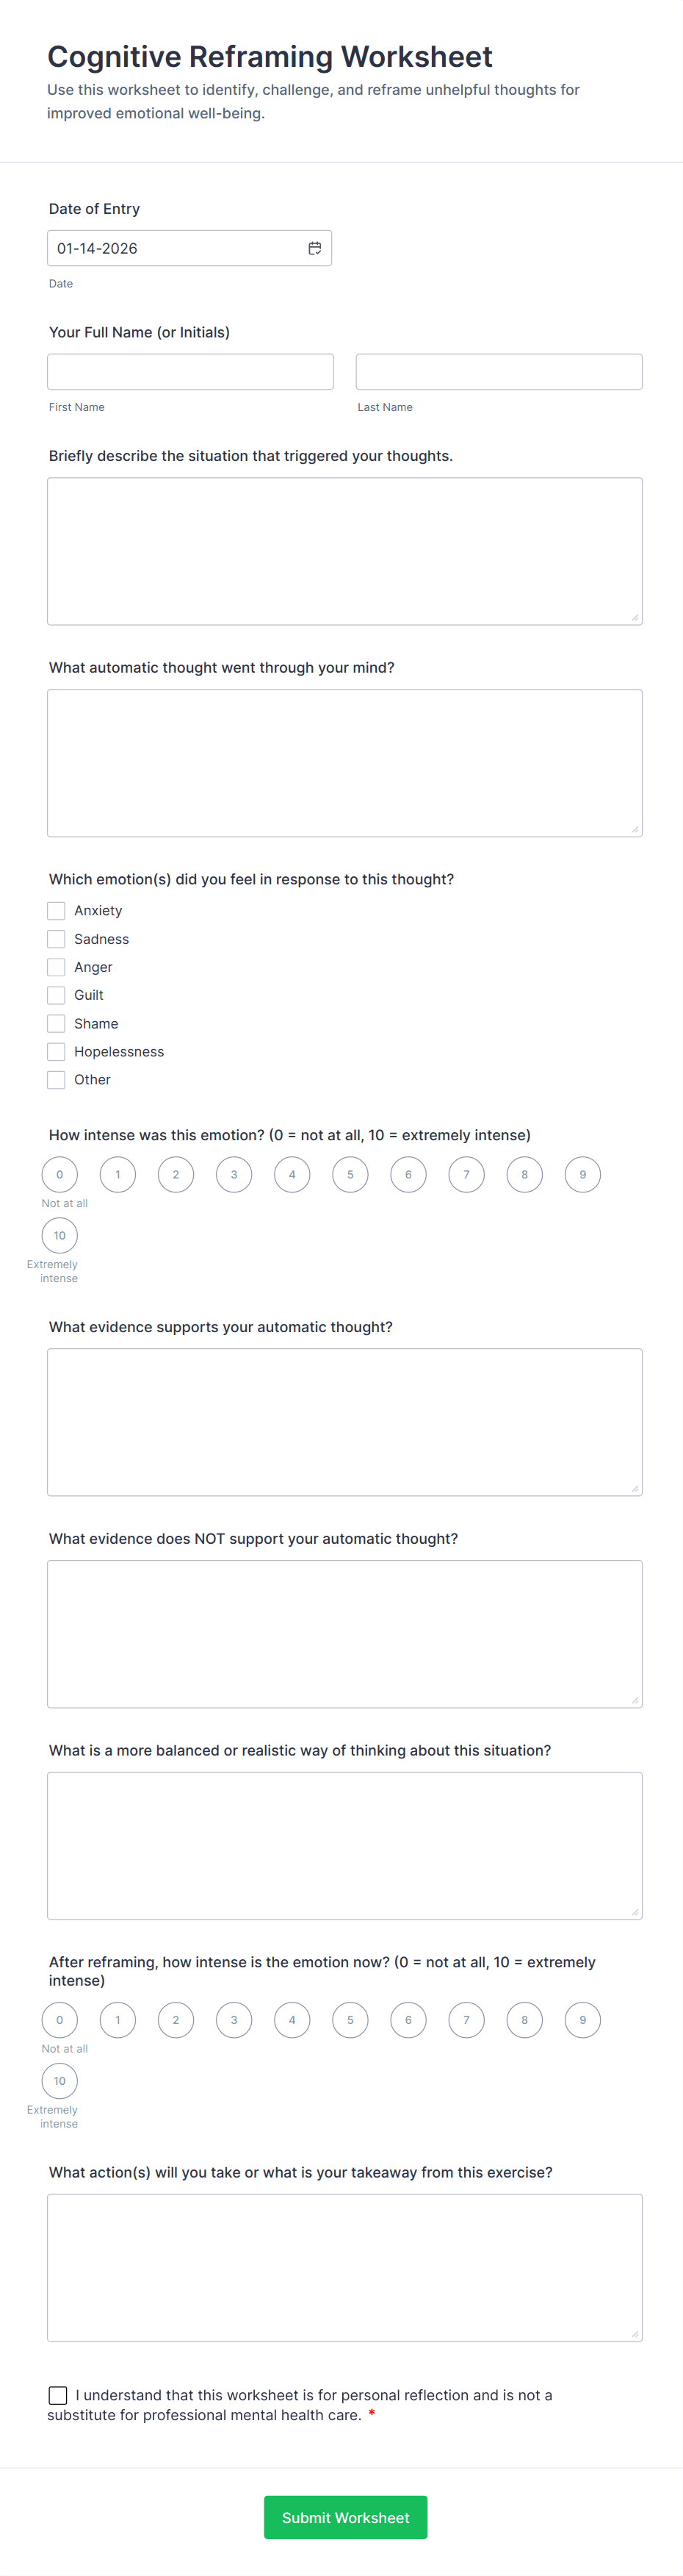Select Not at all on the reframing scale
The image size is (683, 2576).
(60, 2020)
